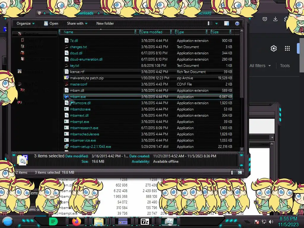
Task: Select the mbamservice.exe application icon
Action: pos(66,140)
